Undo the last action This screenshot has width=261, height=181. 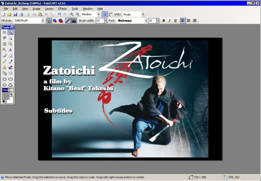[59, 14]
